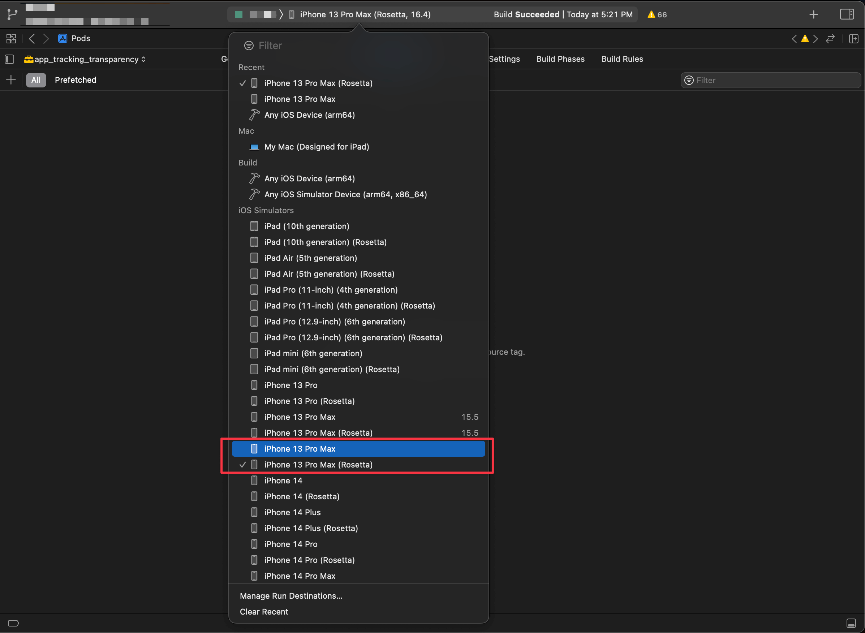Select iPad Pro (11-inch) (4th generation)
The height and width of the screenshot is (633, 865).
click(358, 290)
